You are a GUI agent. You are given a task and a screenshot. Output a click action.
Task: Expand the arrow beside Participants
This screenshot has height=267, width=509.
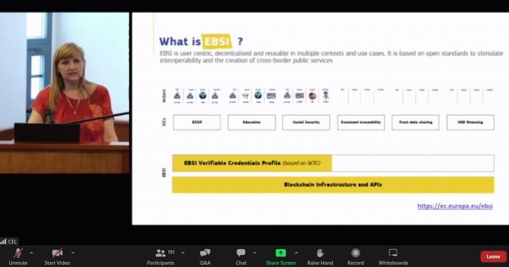coord(183,252)
